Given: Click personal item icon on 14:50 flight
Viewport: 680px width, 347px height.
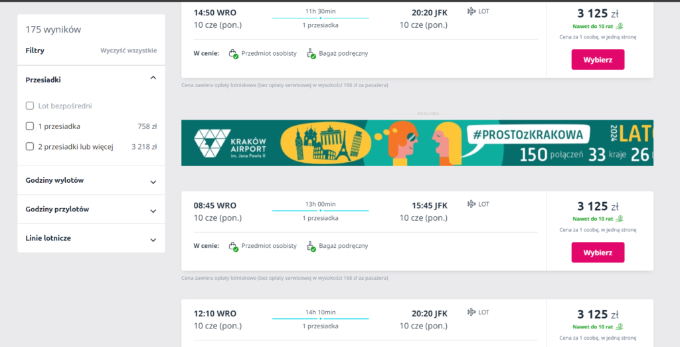Looking at the screenshot, I should 233,54.
